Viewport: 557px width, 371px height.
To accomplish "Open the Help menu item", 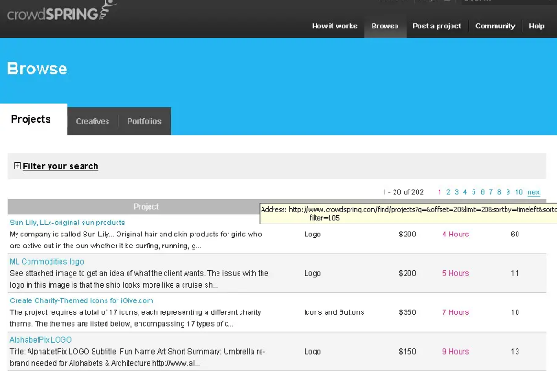I will click(537, 26).
